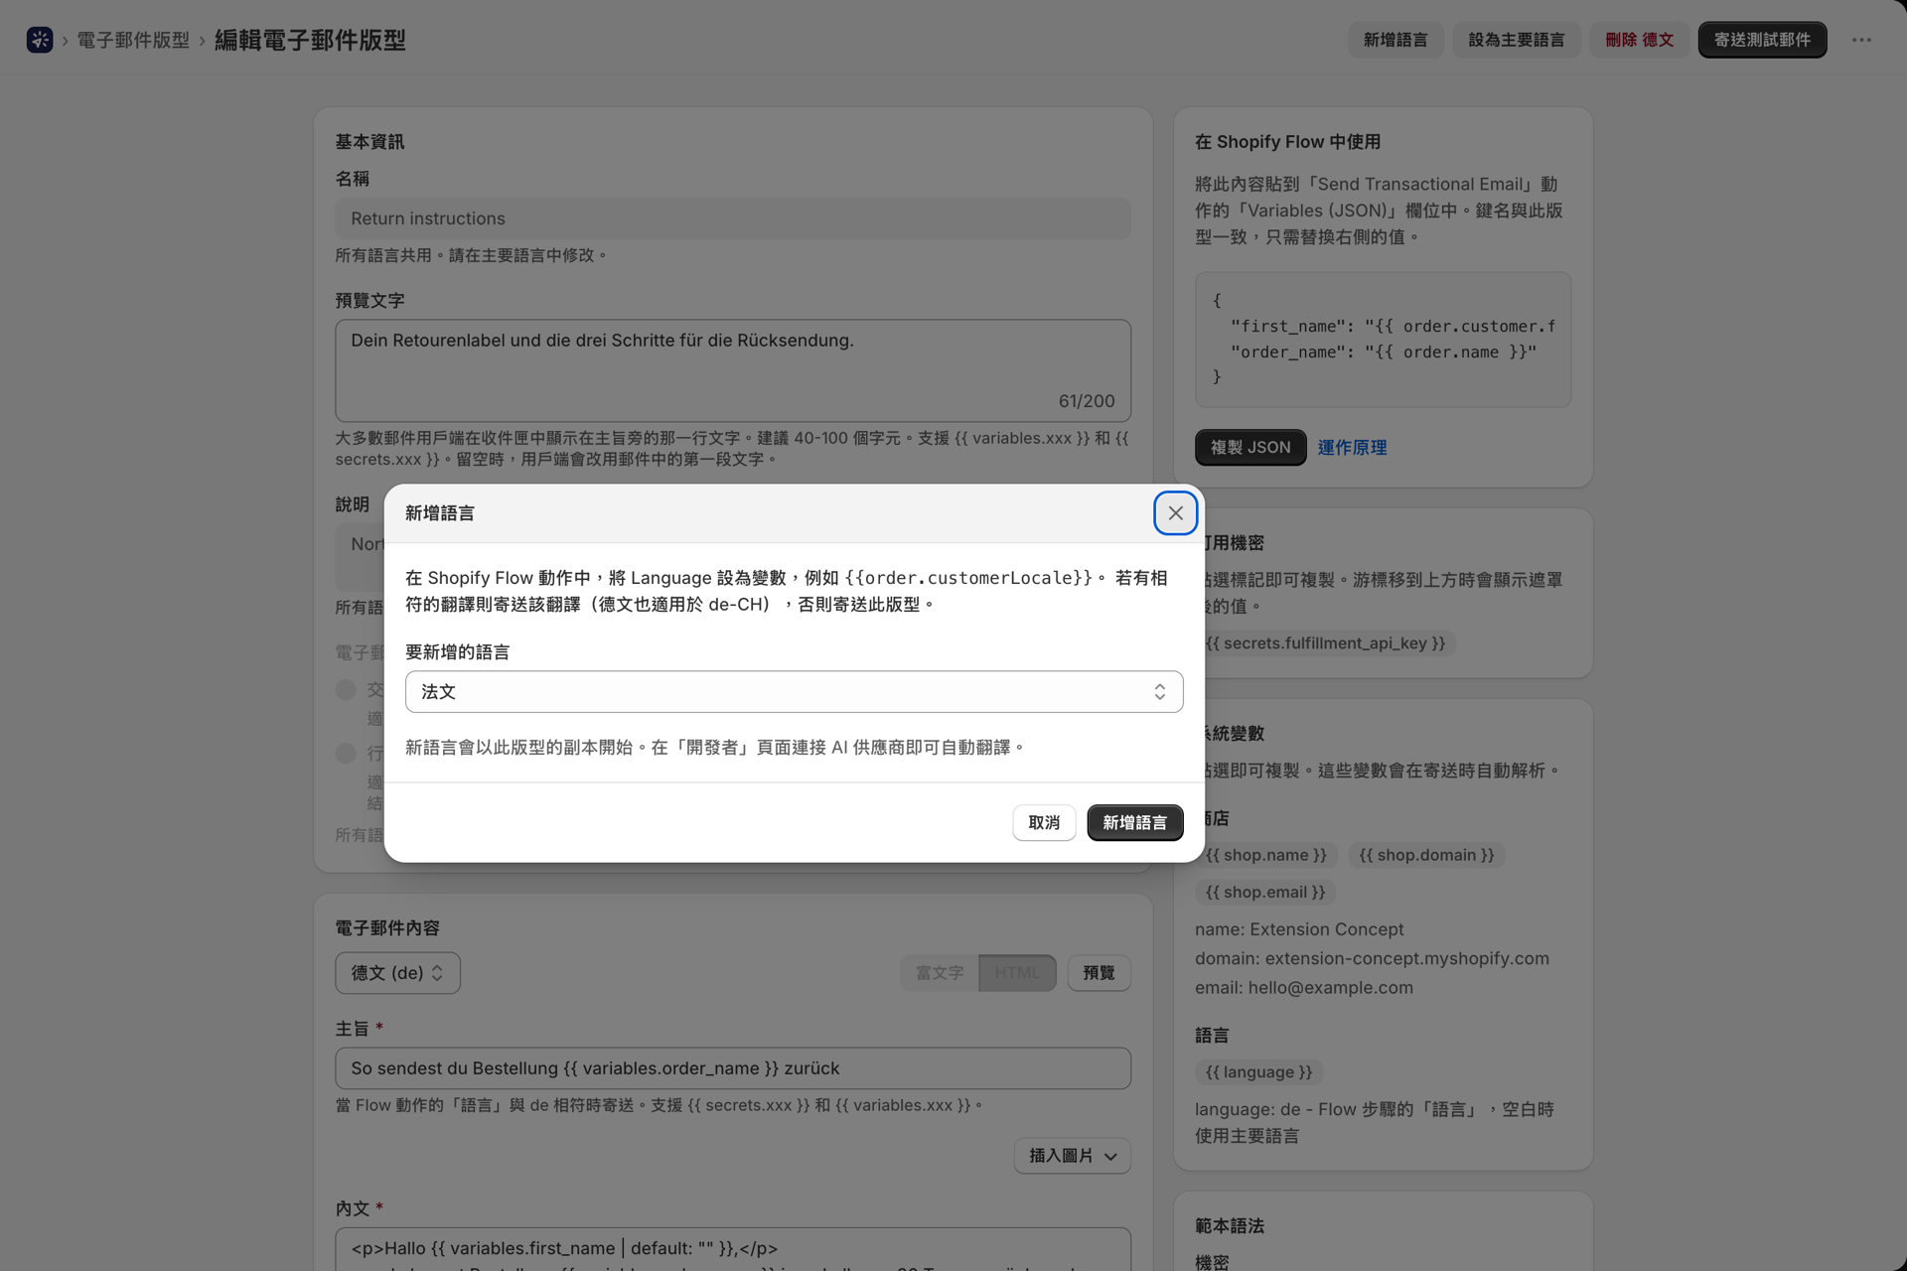Copy the {{ shop.domain }} variable chip
This screenshot has width=1907, height=1271.
point(1425,855)
